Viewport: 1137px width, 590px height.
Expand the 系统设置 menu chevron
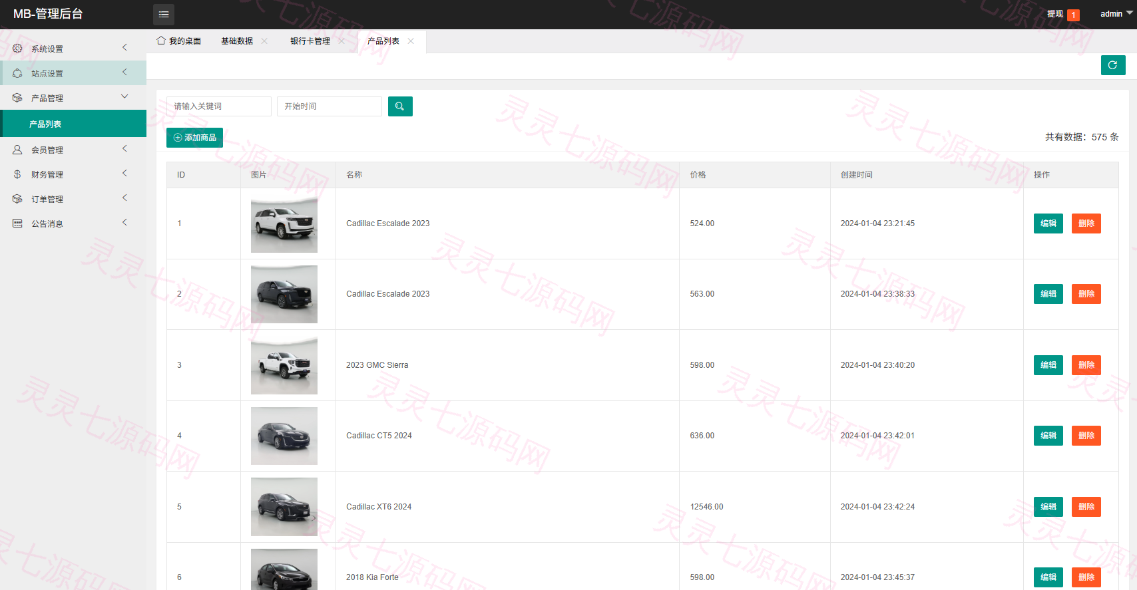(124, 48)
